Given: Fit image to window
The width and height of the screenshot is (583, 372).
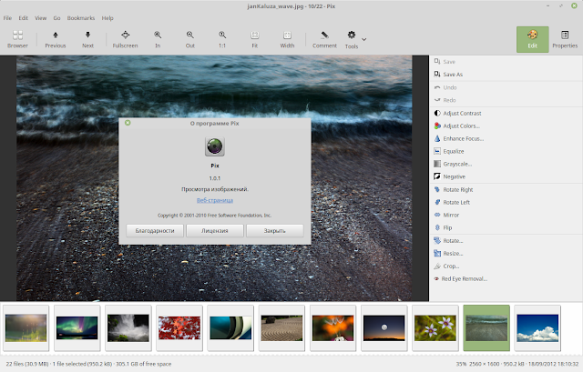Looking at the screenshot, I should click(x=255, y=39).
